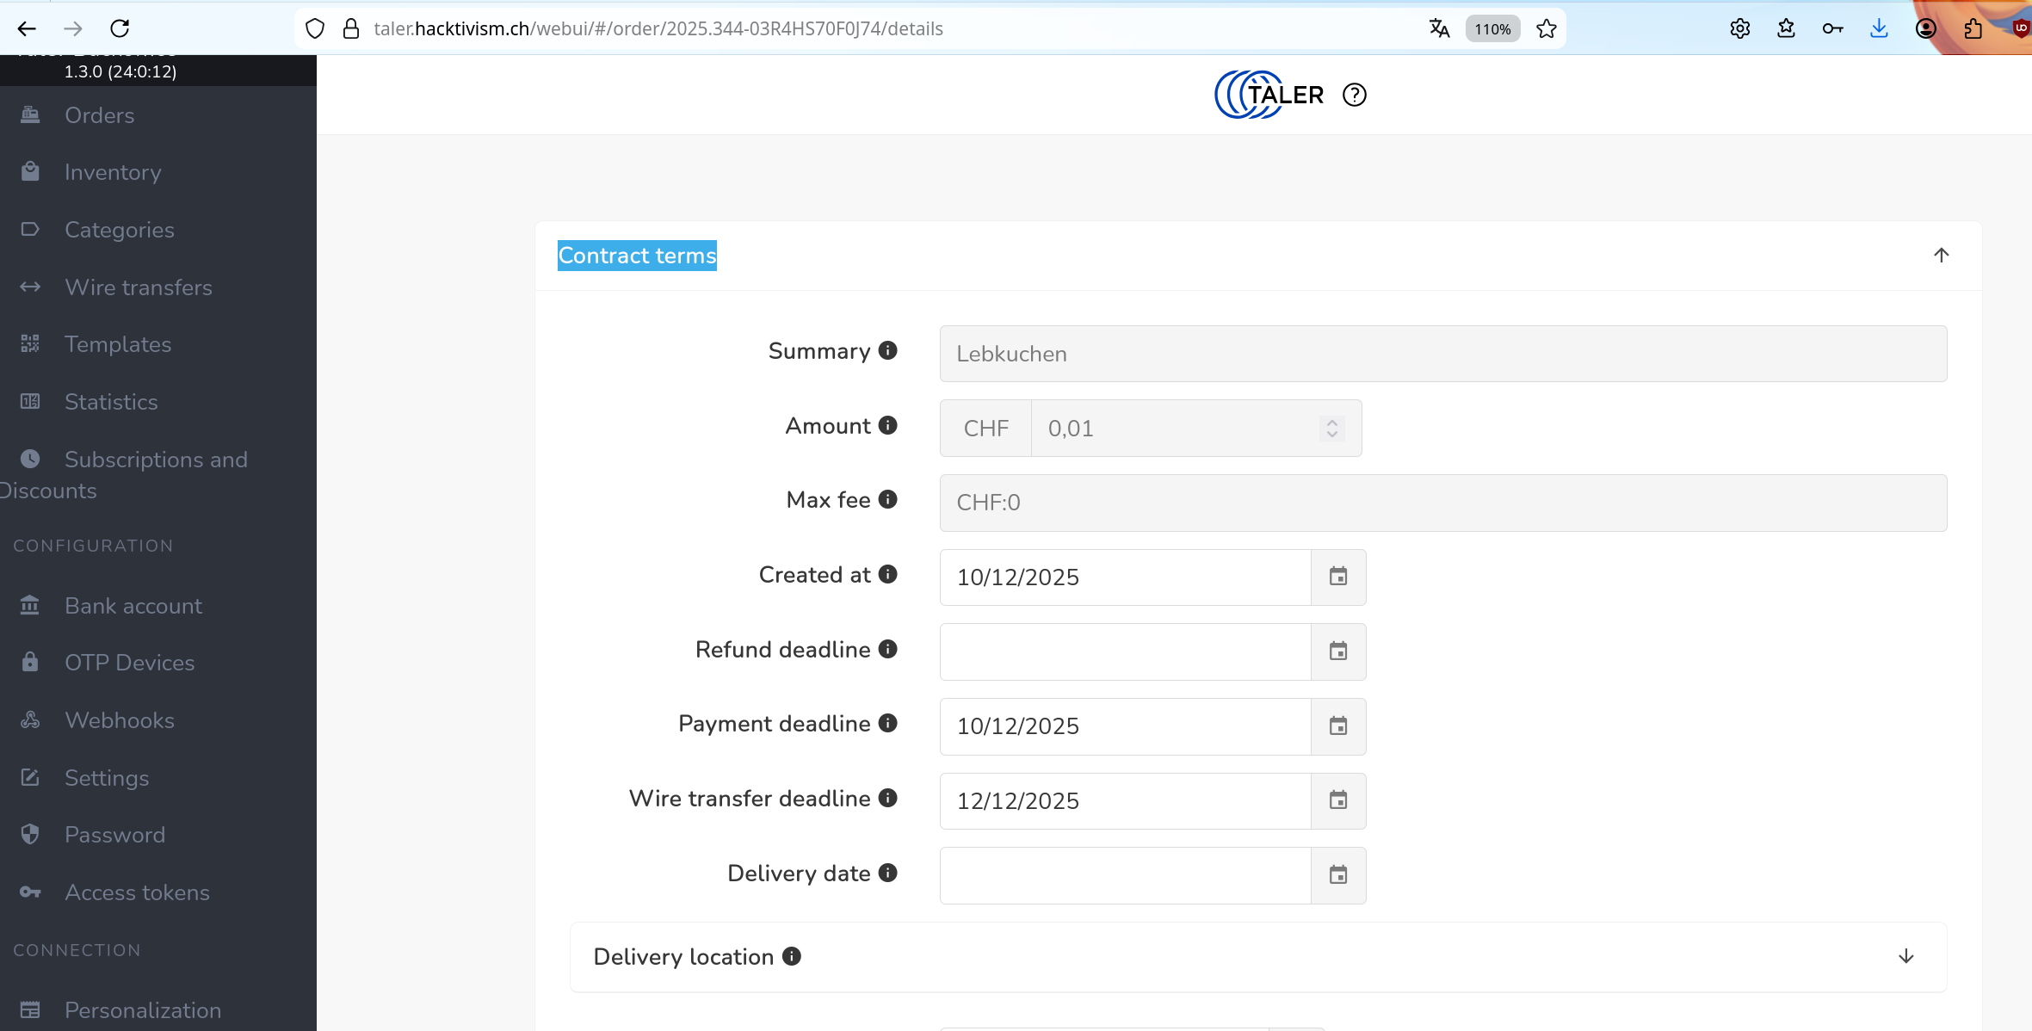The image size is (2032, 1031).
Task: Click browser translate page icon
Action: [x=1439, y=28]
